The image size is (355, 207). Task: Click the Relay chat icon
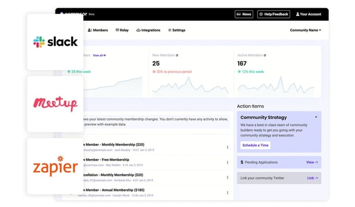(117, 30)
